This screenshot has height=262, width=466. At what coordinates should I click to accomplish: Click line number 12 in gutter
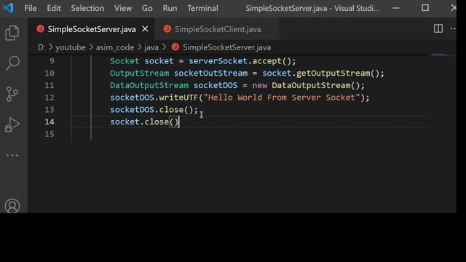[50, 98]
